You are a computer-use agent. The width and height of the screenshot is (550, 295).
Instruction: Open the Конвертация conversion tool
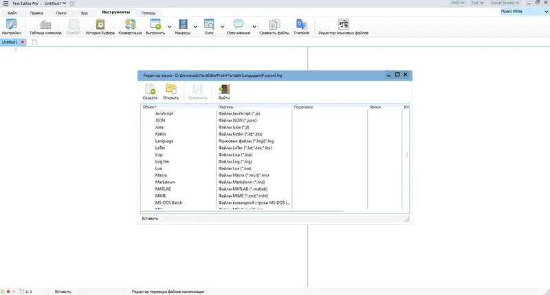click(x=130, y=27)
